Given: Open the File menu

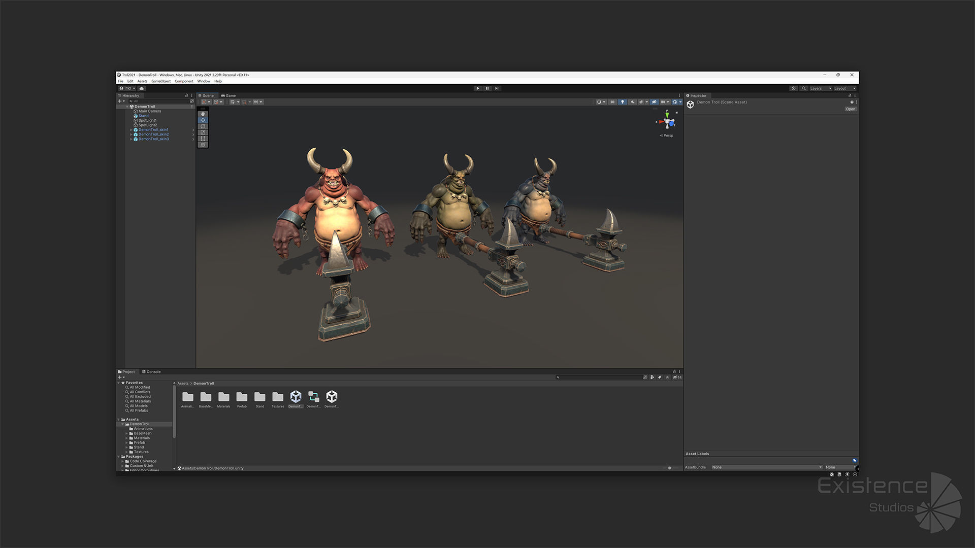Looking at the screenshot, I should click(121, 81).
